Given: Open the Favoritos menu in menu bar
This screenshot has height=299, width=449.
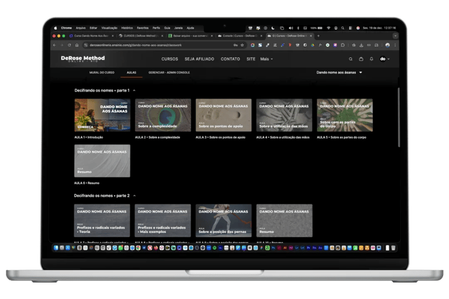Looking at the screenshot, I should [143, 28].
